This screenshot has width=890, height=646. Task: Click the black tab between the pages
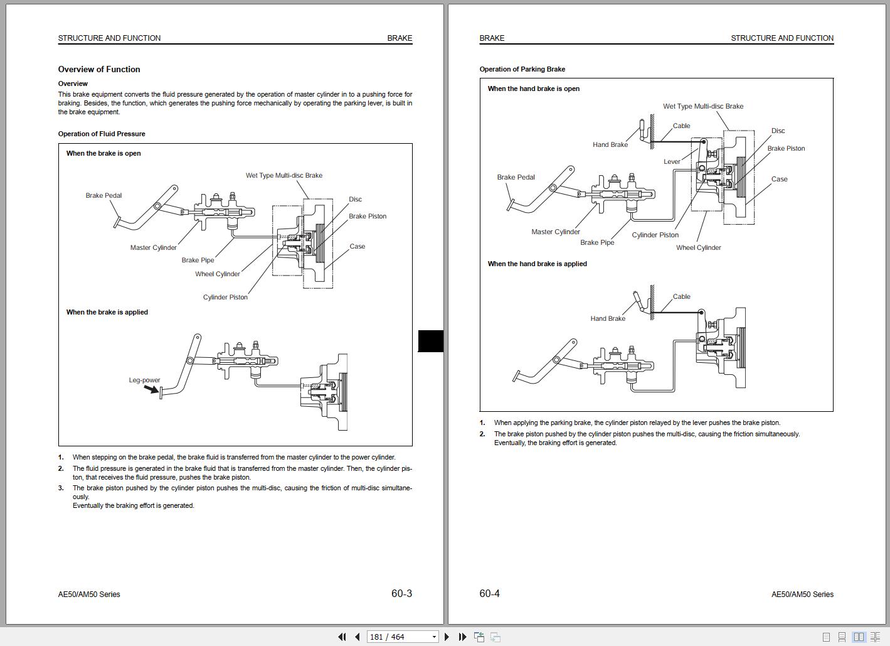point(431,341)
